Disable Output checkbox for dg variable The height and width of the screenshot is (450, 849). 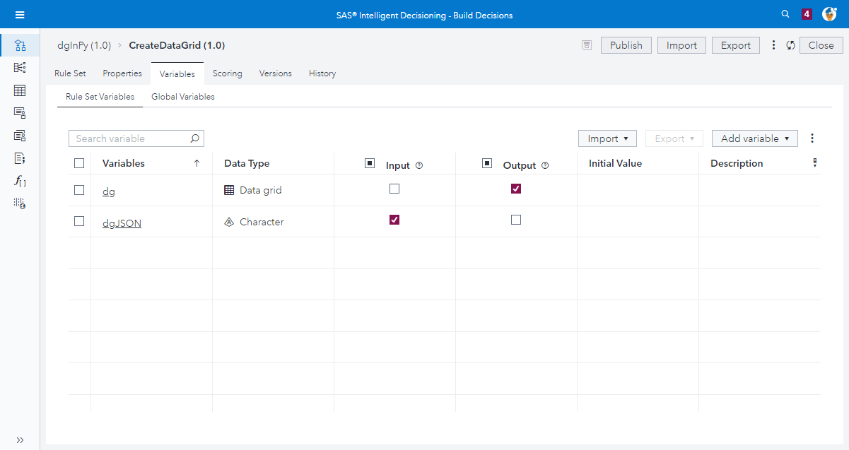coord(516,189)
